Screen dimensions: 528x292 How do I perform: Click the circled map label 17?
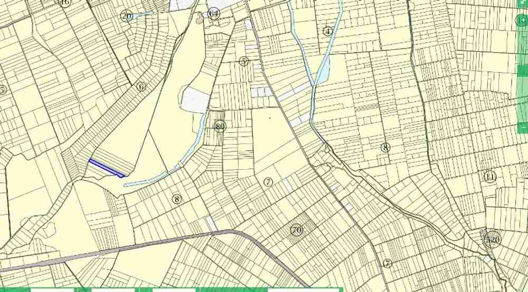pyautogui.click(x=387, y=264)
